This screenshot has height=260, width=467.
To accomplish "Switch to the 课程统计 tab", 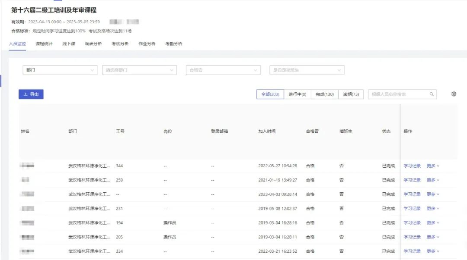I will tap(44, 44).
